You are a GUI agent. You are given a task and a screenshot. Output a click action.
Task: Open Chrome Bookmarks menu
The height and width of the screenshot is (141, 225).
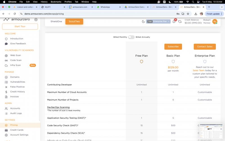tap(56, 2)
